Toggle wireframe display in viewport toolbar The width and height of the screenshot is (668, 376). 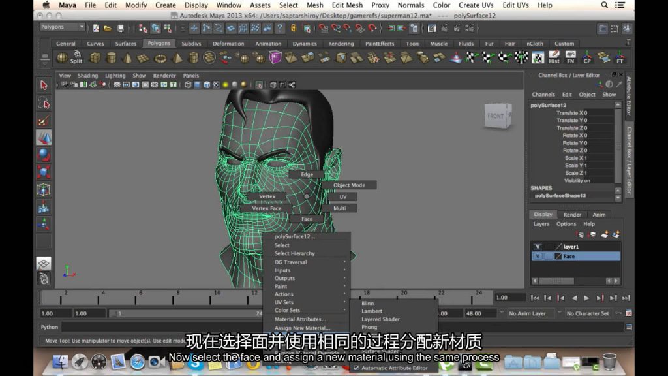tap(188, 85)
